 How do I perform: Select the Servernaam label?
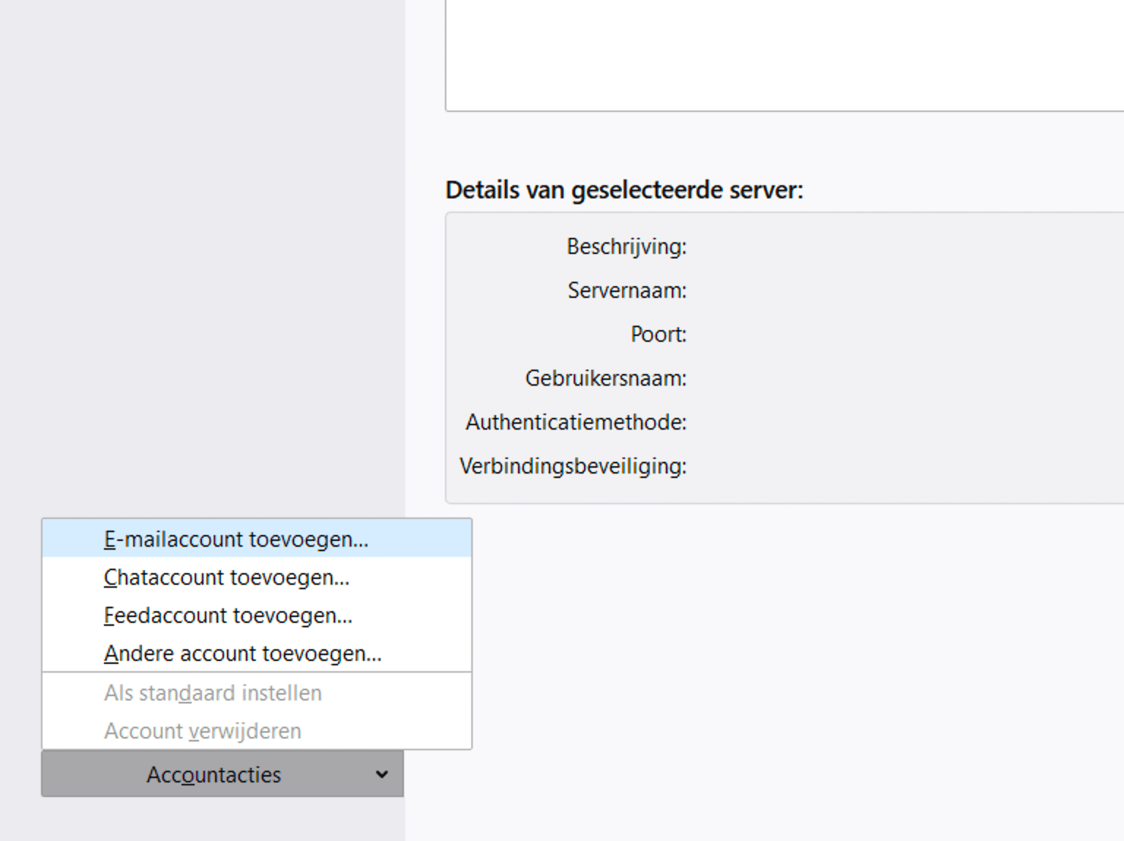(627, 291)
